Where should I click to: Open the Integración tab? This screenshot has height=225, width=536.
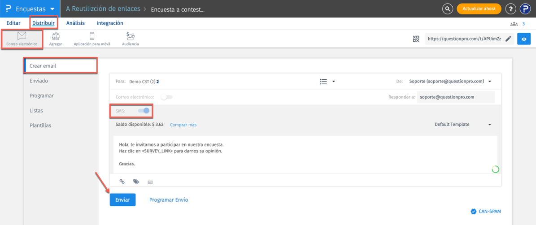tap(110, 23)
